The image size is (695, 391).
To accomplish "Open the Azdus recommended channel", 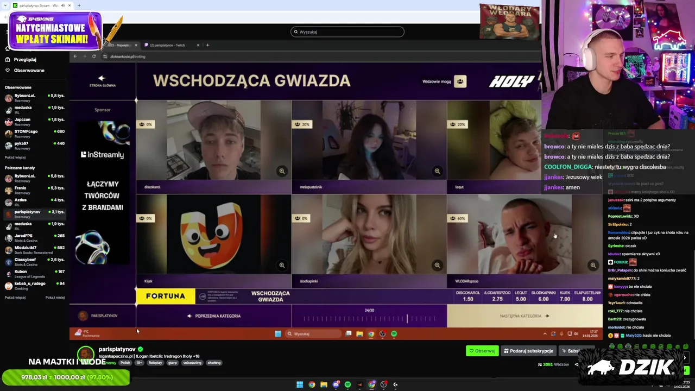I will (34, 202).
